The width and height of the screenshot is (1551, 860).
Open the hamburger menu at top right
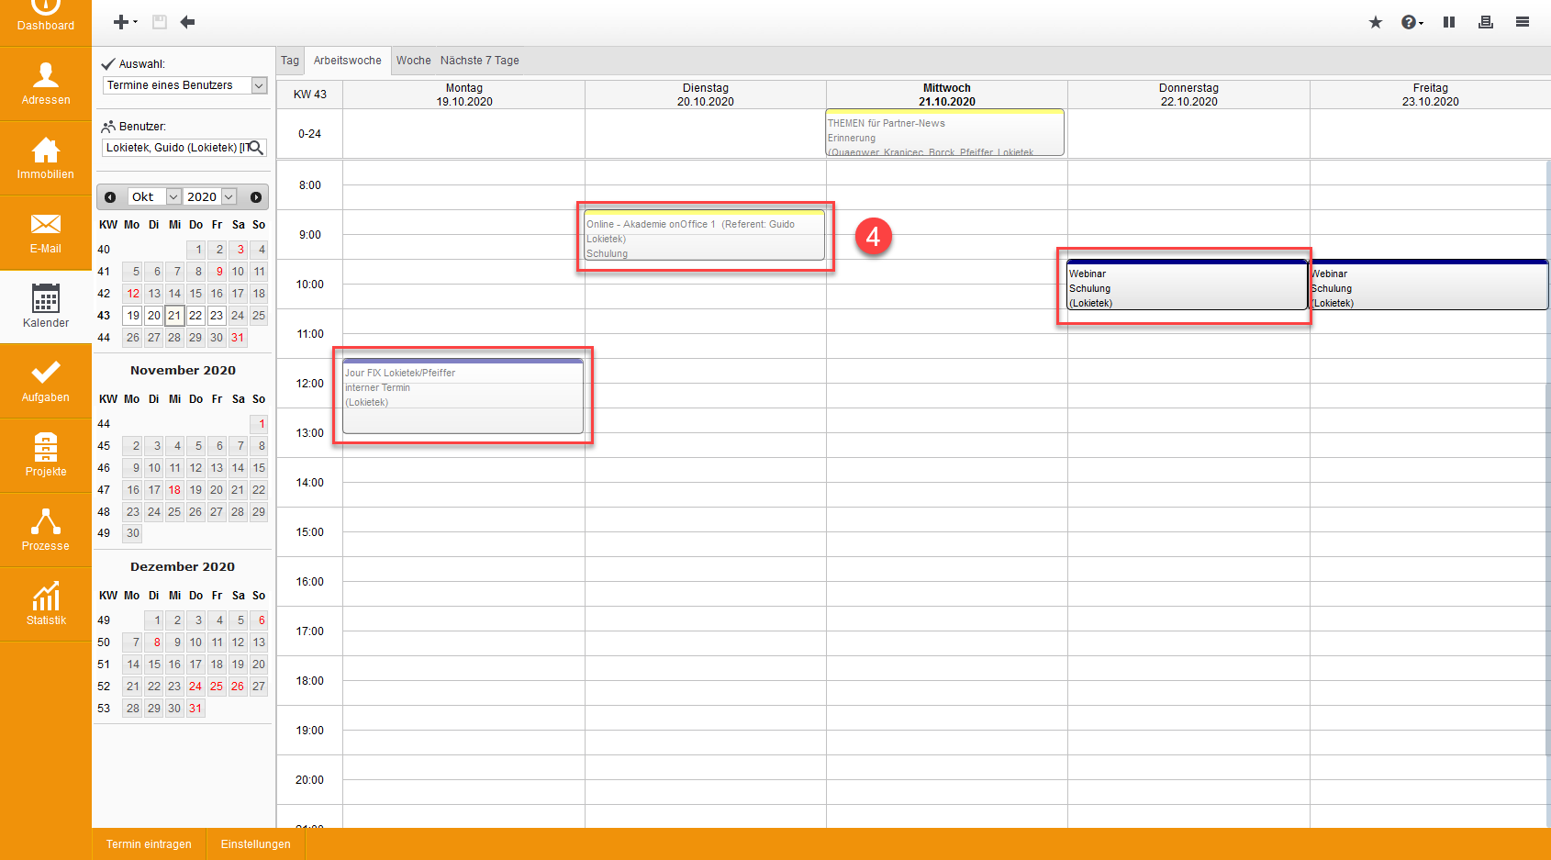[1522, 22]
